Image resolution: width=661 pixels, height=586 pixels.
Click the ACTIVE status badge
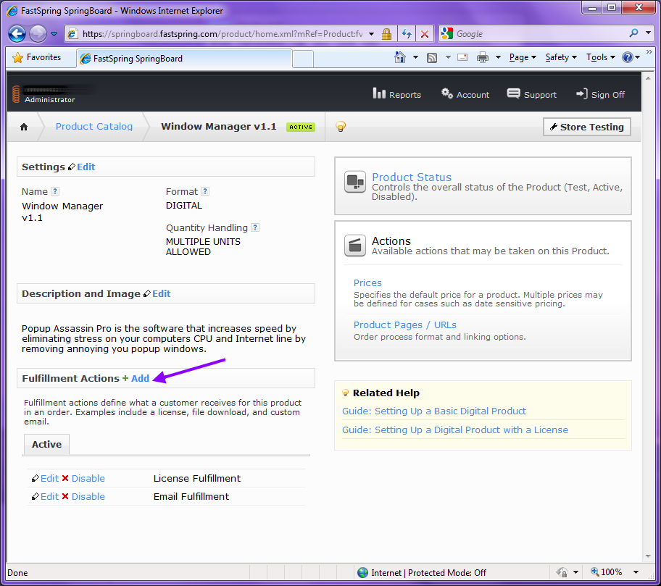[301, 127]
